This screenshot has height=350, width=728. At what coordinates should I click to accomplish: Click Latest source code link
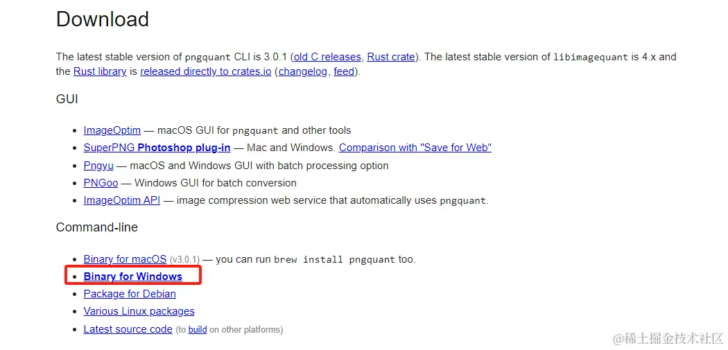[x=128, y=329]
